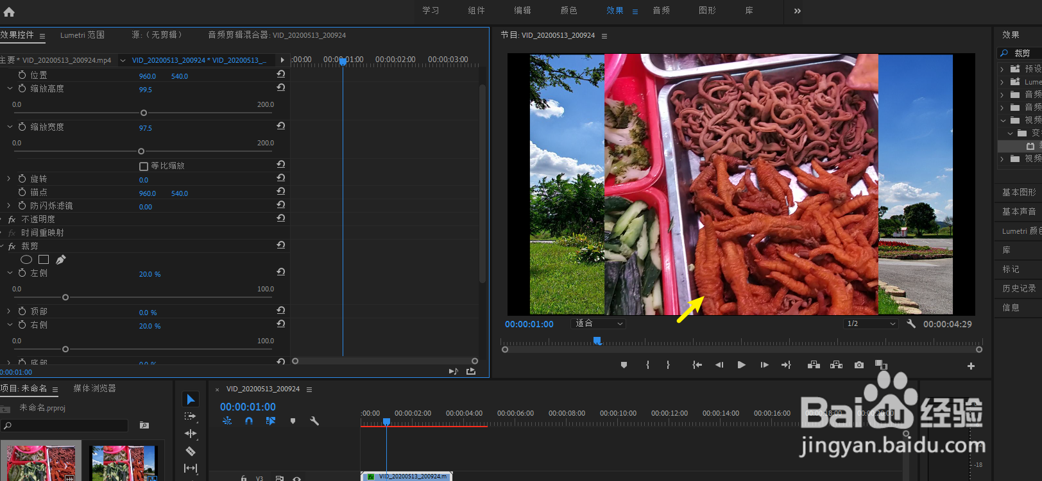Click the Extract button
Viewport: 1042px width, 481px height.
coord(836,365)
